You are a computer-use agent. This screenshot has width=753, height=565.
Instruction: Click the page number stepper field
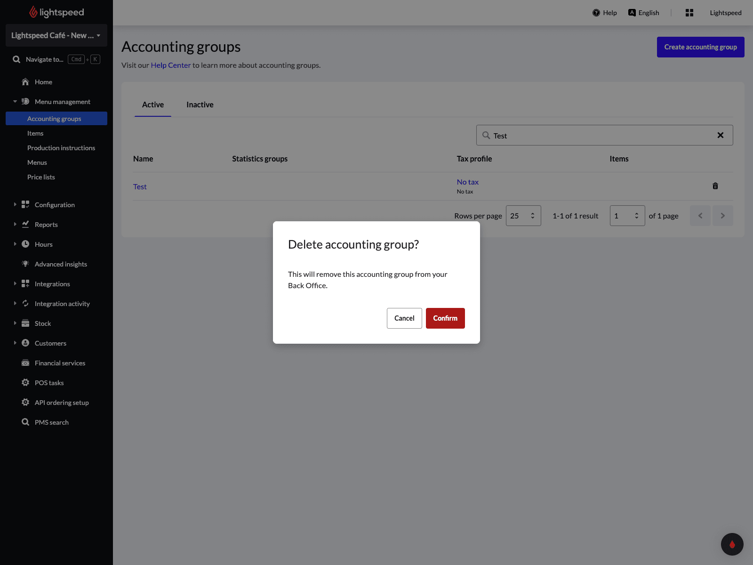(627, 216)
